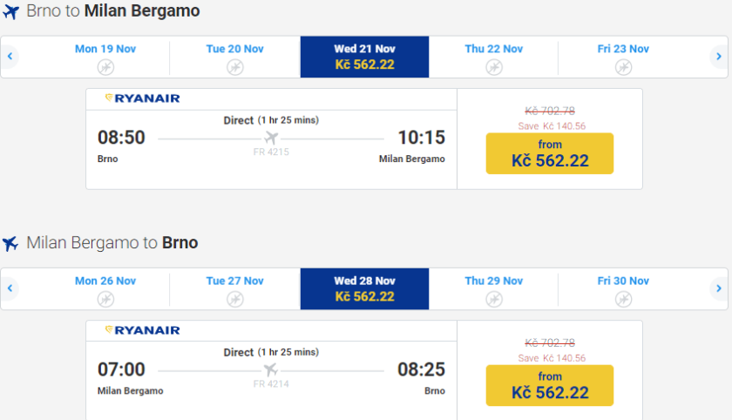Select the Wed 28 Nov return date tab

coord(364,288)
